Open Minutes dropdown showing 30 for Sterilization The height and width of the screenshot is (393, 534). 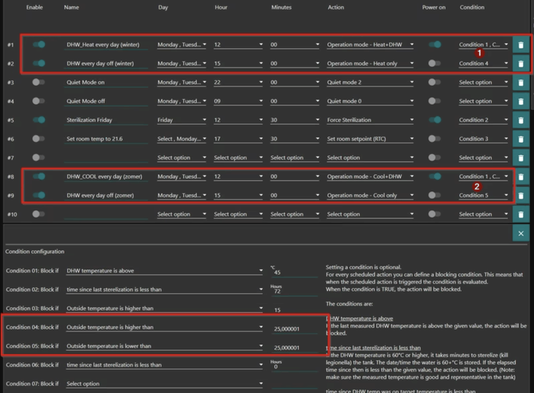click(294, 120)
